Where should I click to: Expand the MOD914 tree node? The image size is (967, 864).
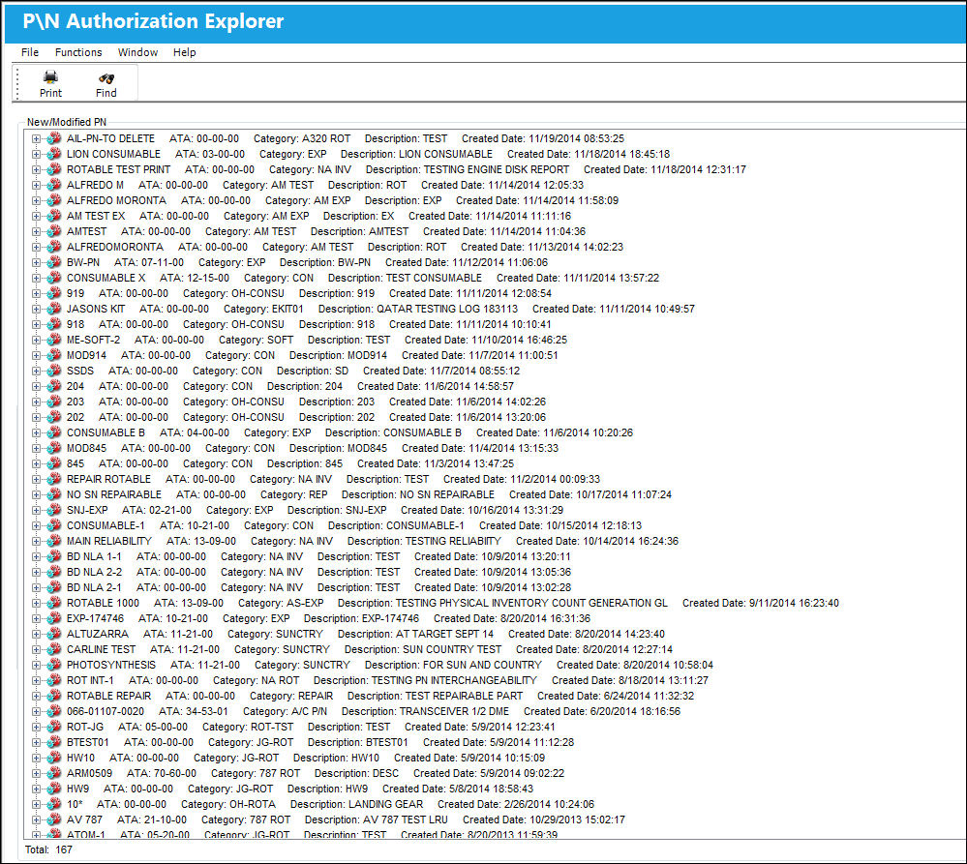point(37,356)
